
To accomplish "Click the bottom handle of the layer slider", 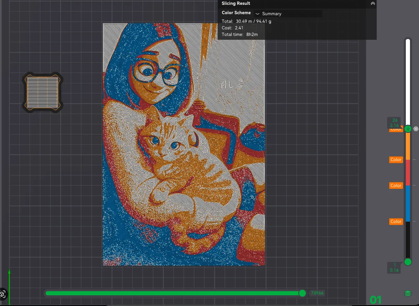I will click(x=408, y=262).
